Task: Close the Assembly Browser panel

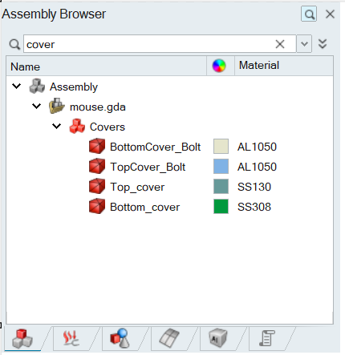Action: (330, 14)
